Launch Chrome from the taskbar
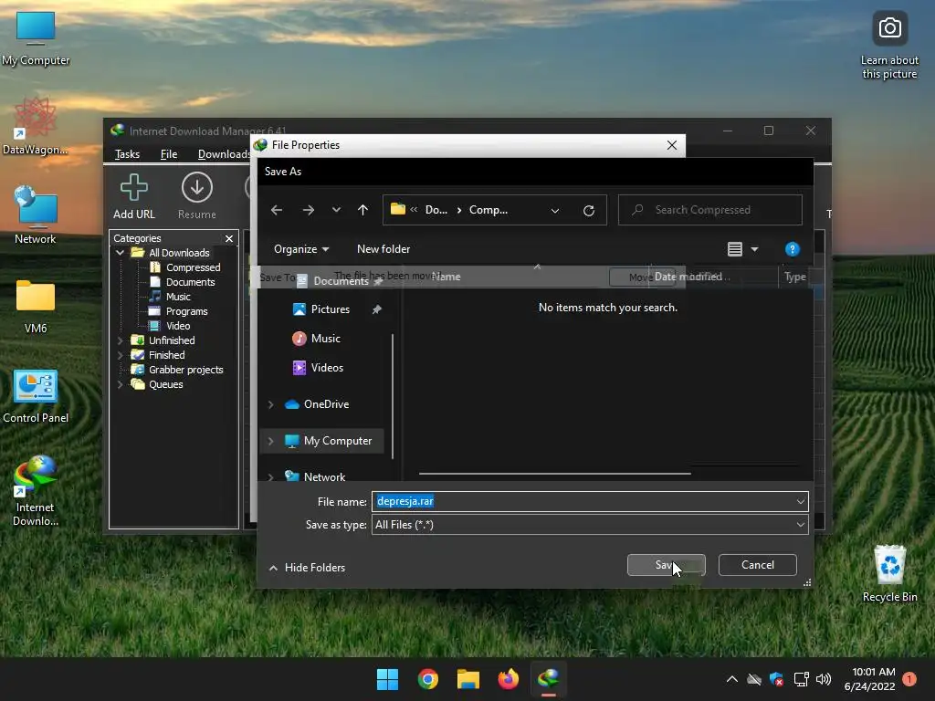 pyautogui.click(x=427, y=679)
